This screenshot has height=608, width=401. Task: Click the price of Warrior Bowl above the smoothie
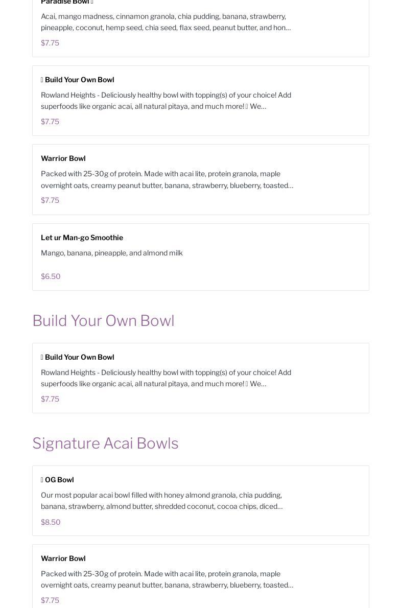(x=50, y=200)
